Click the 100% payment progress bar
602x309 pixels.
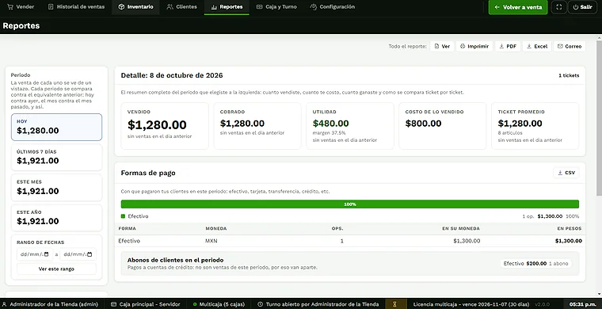point(350,204)
